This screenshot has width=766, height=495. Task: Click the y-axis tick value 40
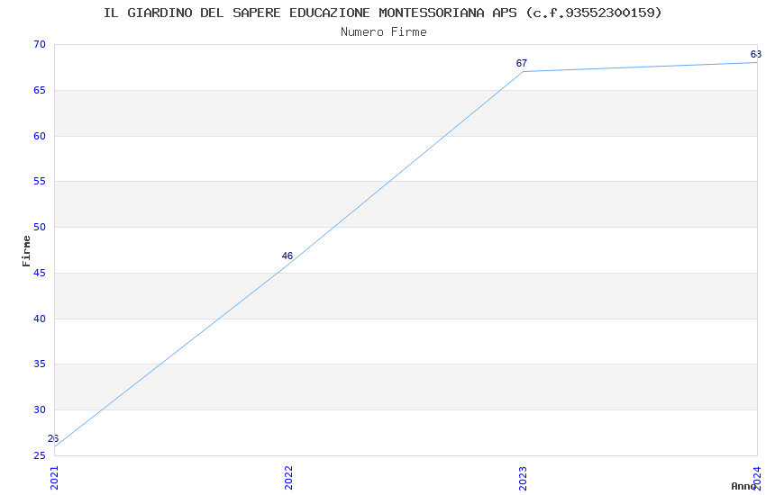pyautogui.click(x=40, y=319)
